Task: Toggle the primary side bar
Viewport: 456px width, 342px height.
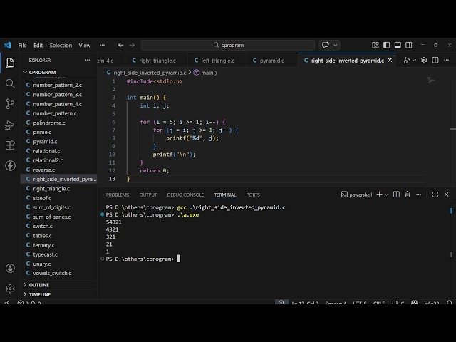Action: coord(386,45)
